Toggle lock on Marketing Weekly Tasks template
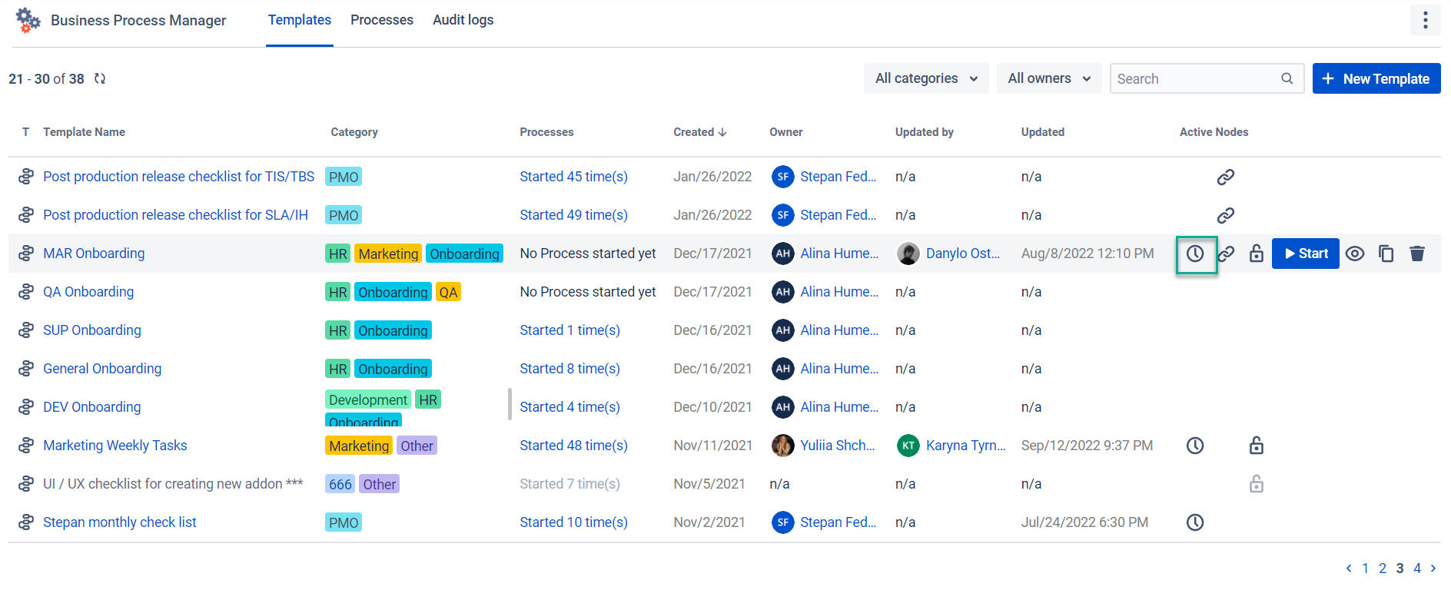Screen dimensions: 1451x590 click(1256, 446)
